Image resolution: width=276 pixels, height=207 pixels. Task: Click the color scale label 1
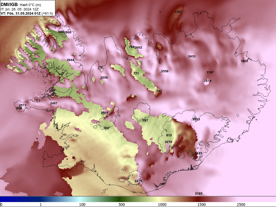click(41, 205)
